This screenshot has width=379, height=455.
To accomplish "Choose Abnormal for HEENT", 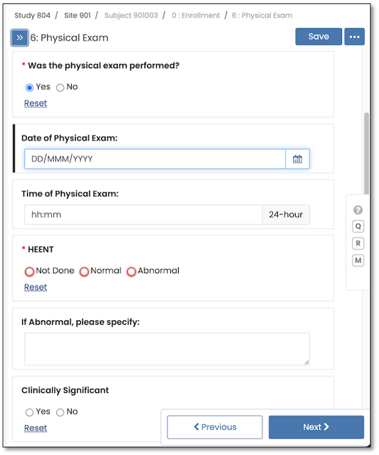I will tap(131, 271).
